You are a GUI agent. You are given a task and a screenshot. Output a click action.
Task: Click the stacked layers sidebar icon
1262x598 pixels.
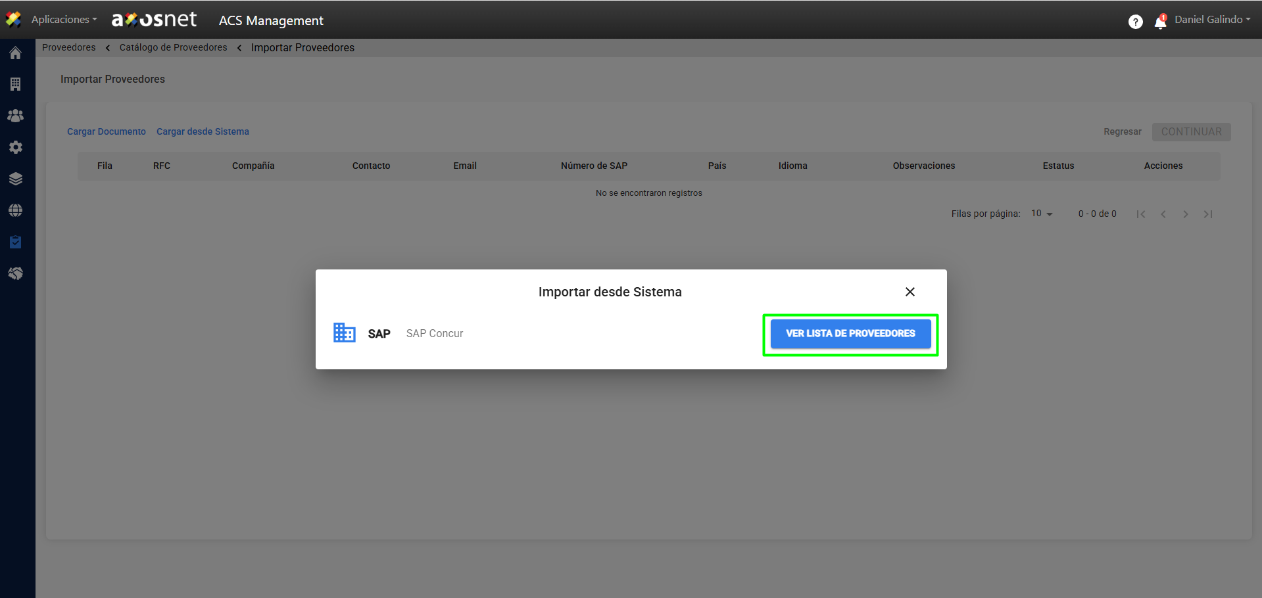[x=16, y=179]
